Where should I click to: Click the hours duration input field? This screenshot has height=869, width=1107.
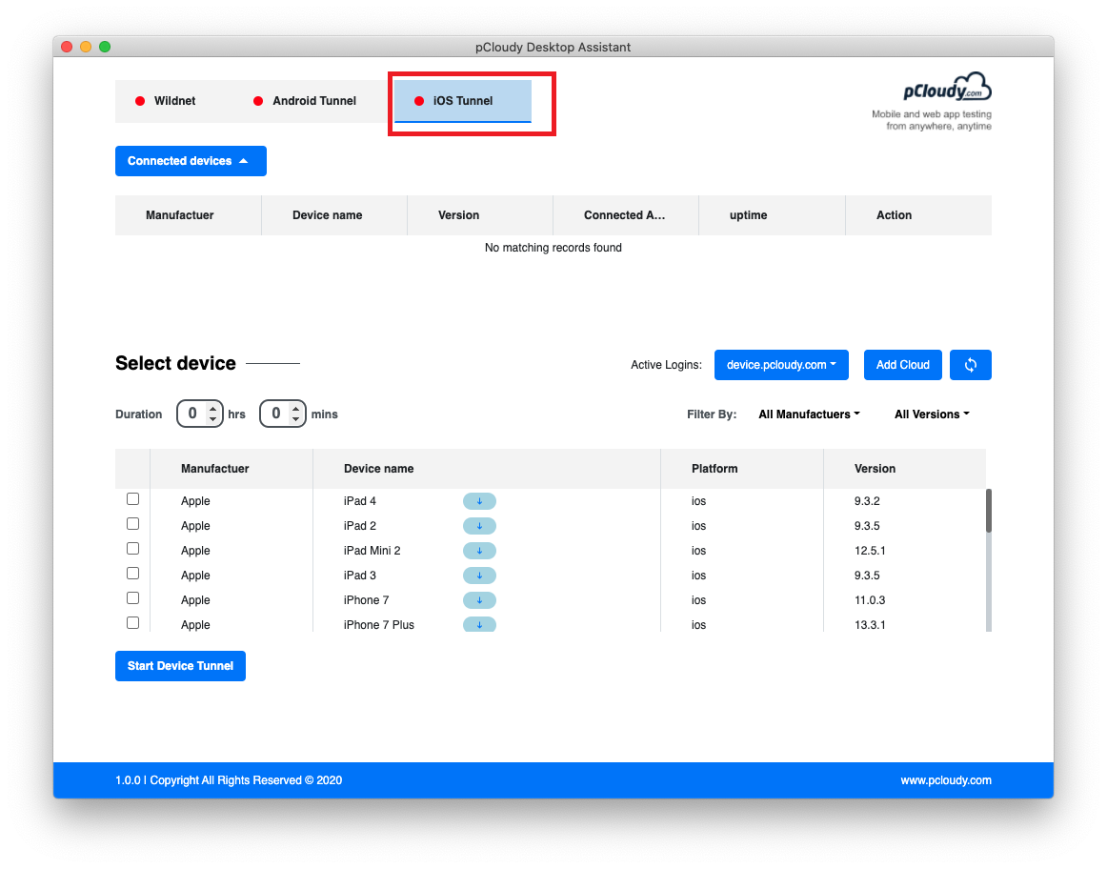click(200, 414)
